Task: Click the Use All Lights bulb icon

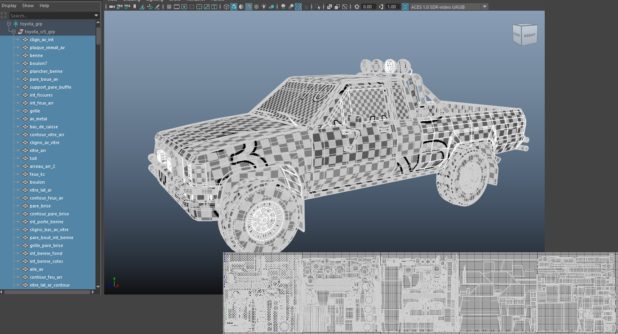Action: click(264, 7)
